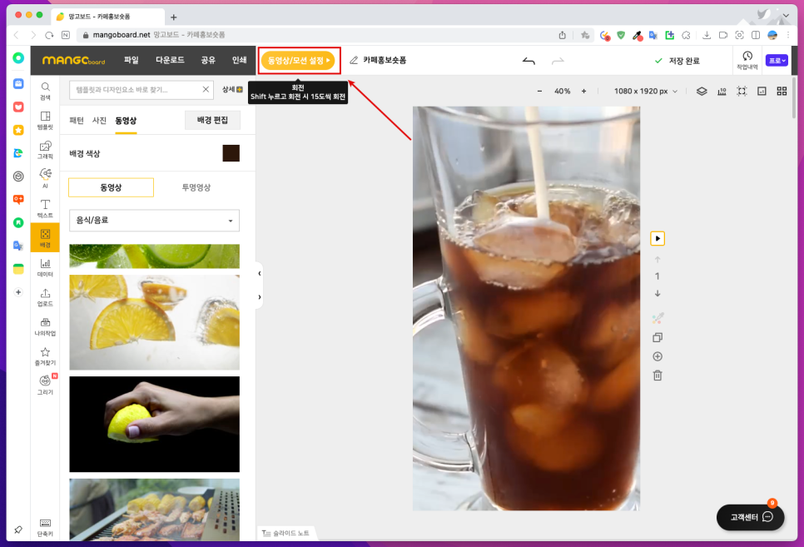This screenshot has height=547, width=804.
Task: Open the 그래픽 graphics panel
Action: 45,149
